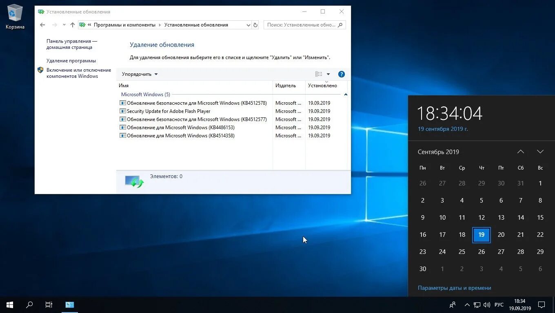Viewport: 555px width, 313px height.
Task: Open Control Panel home page link
Action: [x=72, y=44]
